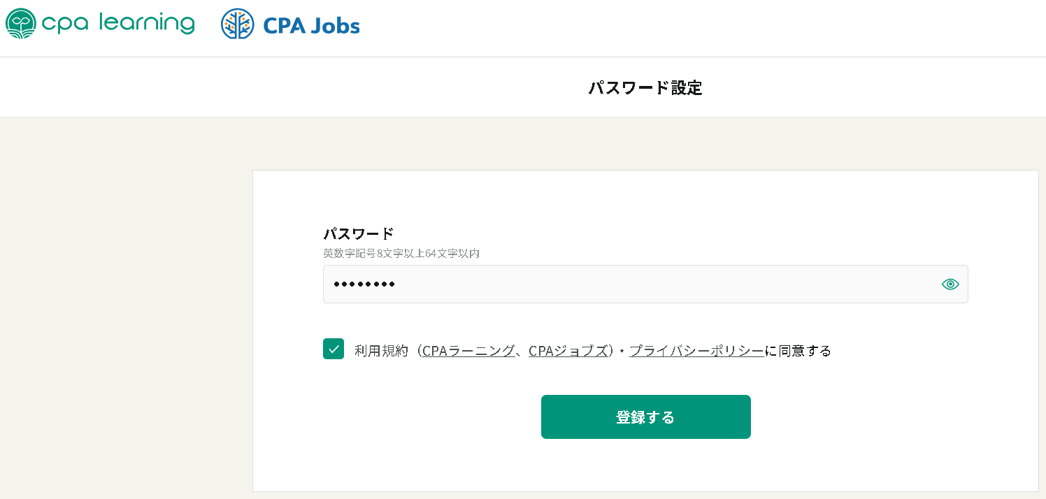The image size is (1046, 499).
Task: Click empty space right of CPA Jobs logo
Action: point(629,28)
